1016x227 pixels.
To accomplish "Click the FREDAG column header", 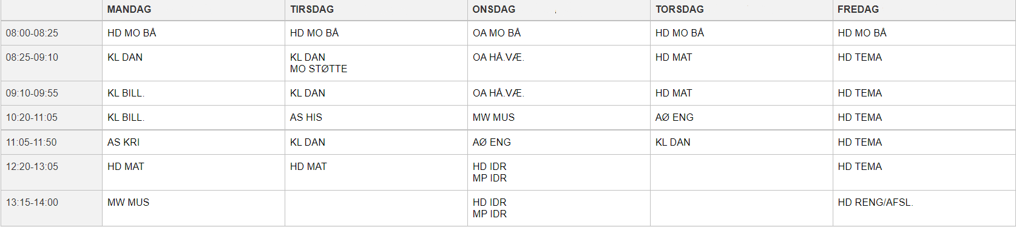I will tap(858, 10).
